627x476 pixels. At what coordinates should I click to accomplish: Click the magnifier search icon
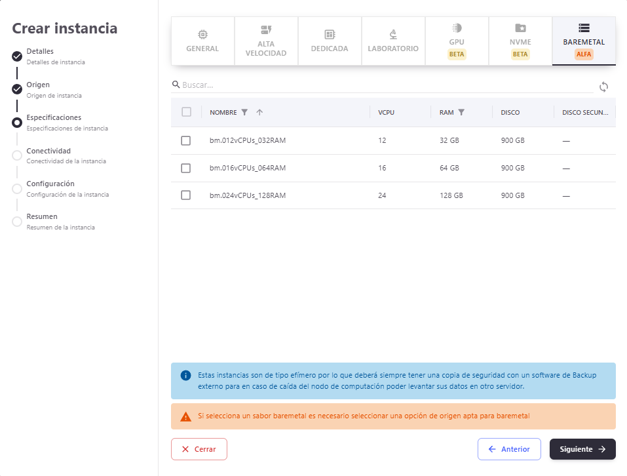[176, 85]
